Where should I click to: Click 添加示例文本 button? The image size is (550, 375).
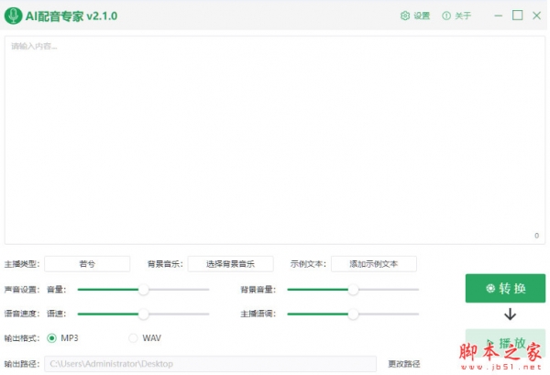374,264
